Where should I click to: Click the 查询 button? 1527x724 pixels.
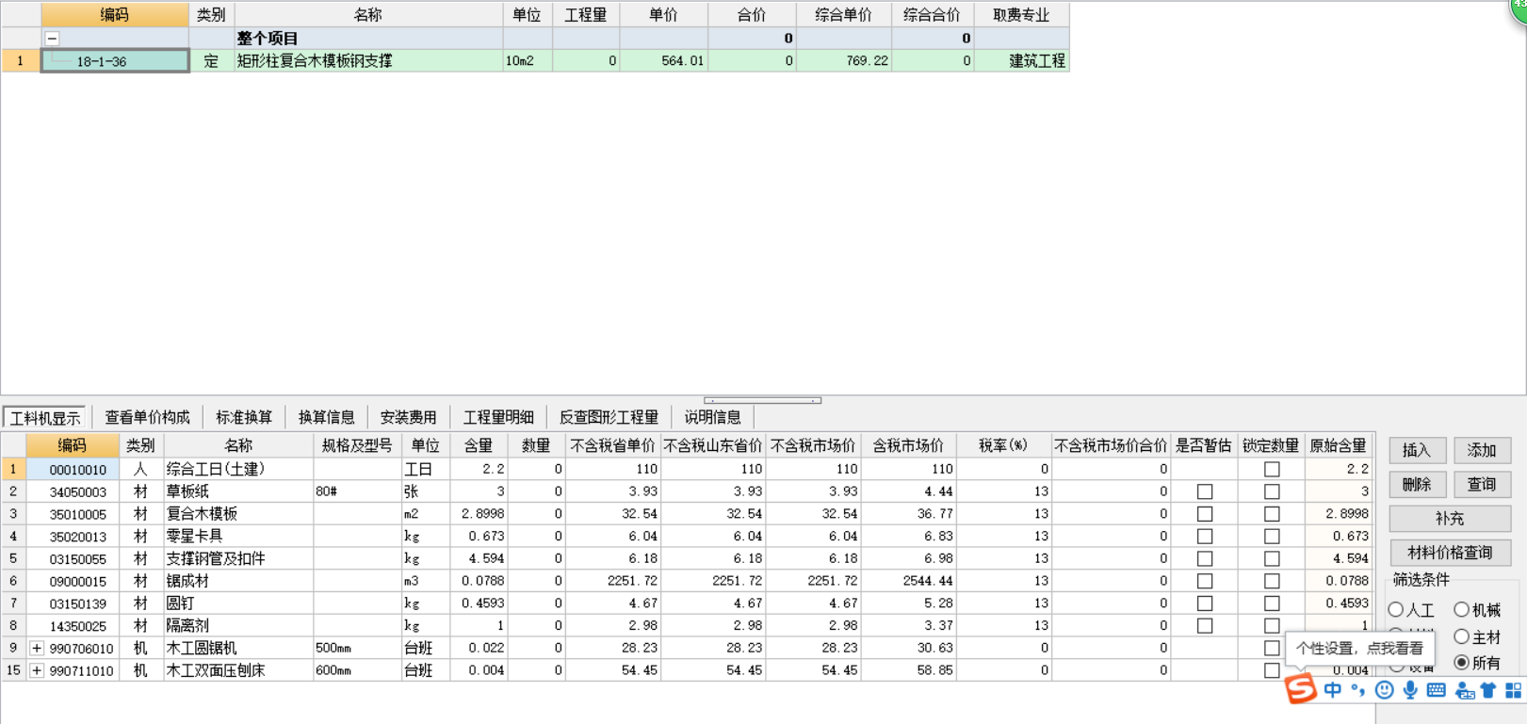(1482, 484)
